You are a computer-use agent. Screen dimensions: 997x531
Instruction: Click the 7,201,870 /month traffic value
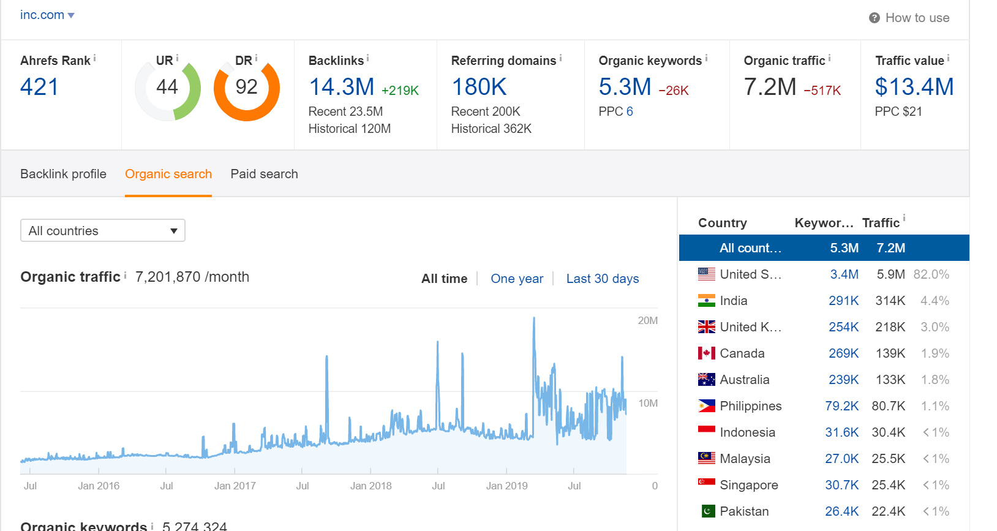pyautogui.click(x=192, y=277)
